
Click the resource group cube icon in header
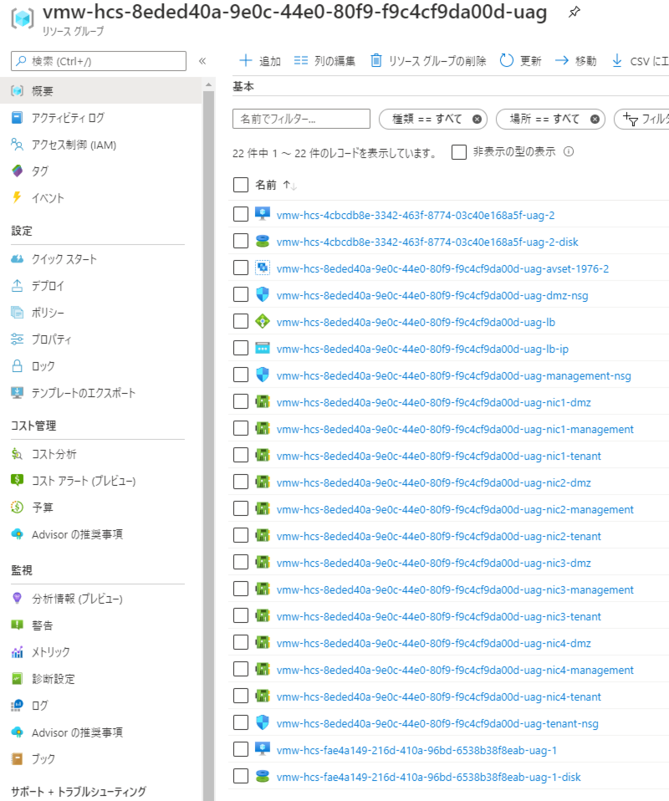pos(23,18)
